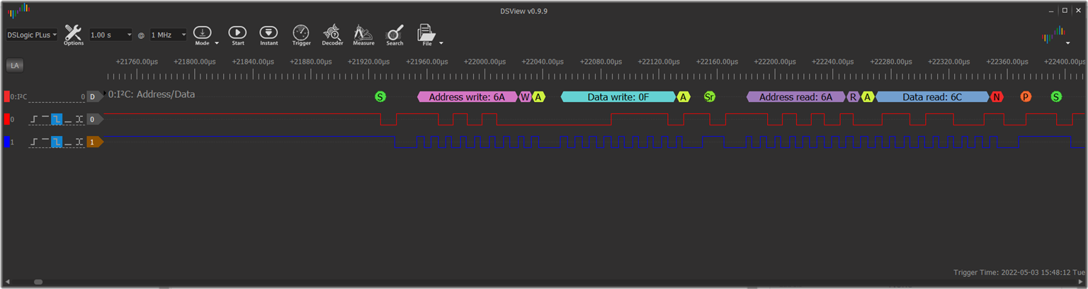Click the horizontal scrollbar thumb
1088x289 pixels.
pos(38,282)
